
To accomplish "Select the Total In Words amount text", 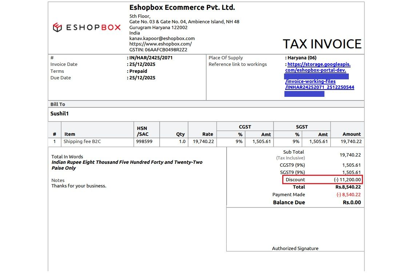I will (x=127, y=165).
